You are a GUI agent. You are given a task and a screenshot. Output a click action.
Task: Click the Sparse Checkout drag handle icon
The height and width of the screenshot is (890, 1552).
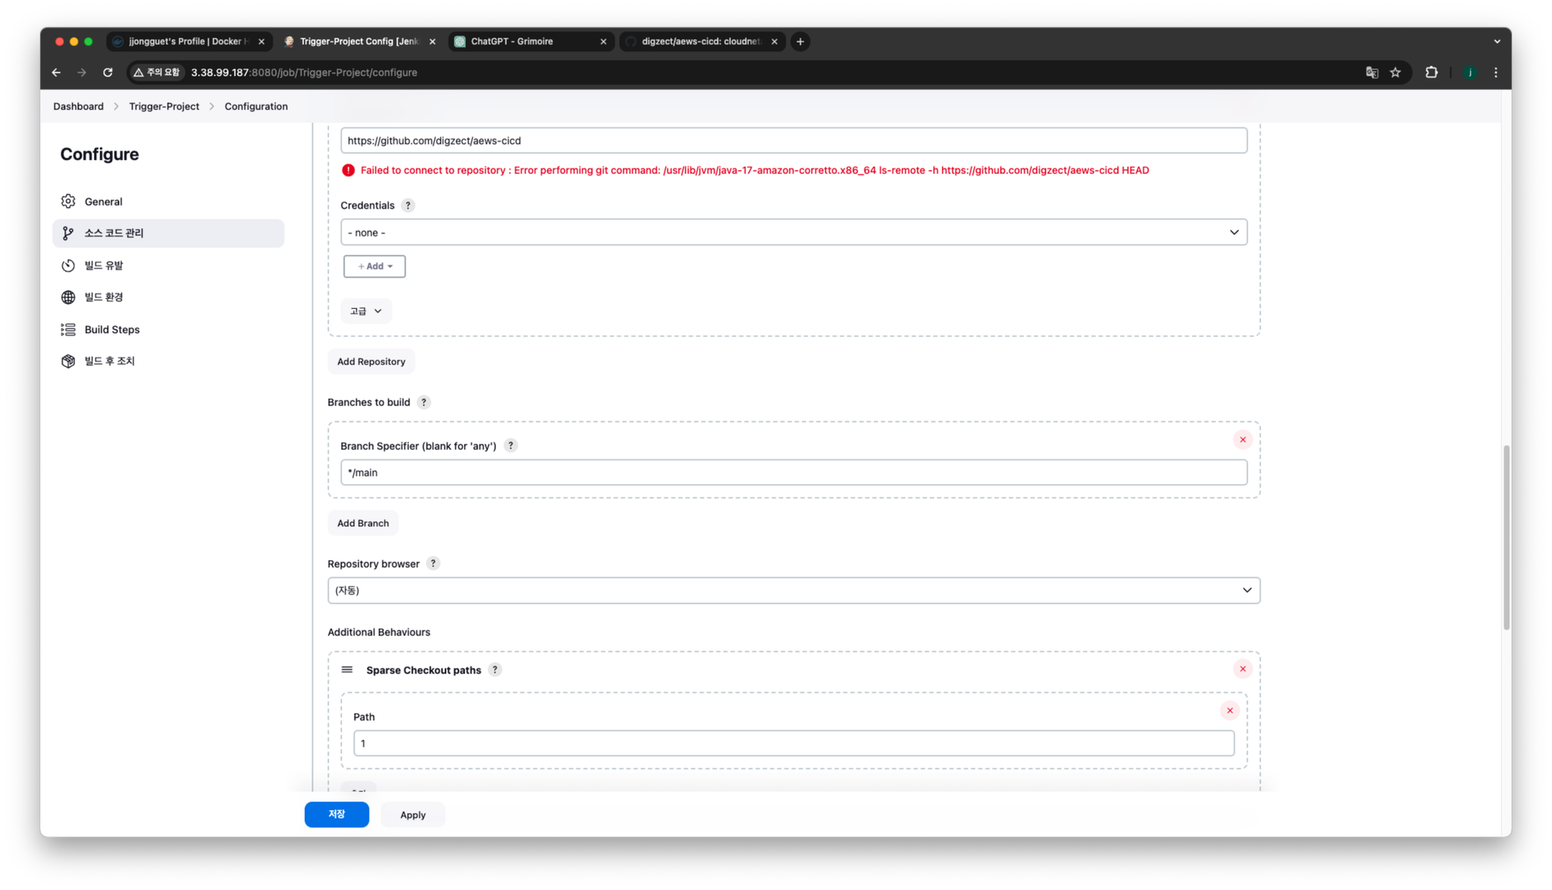pos(347,670)
